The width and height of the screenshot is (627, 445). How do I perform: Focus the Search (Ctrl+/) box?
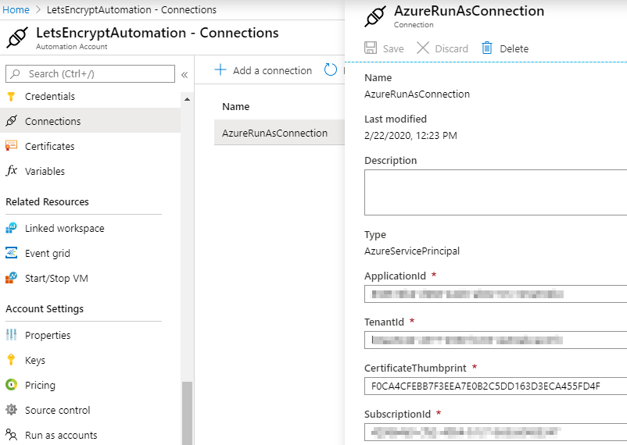(91, 74)
